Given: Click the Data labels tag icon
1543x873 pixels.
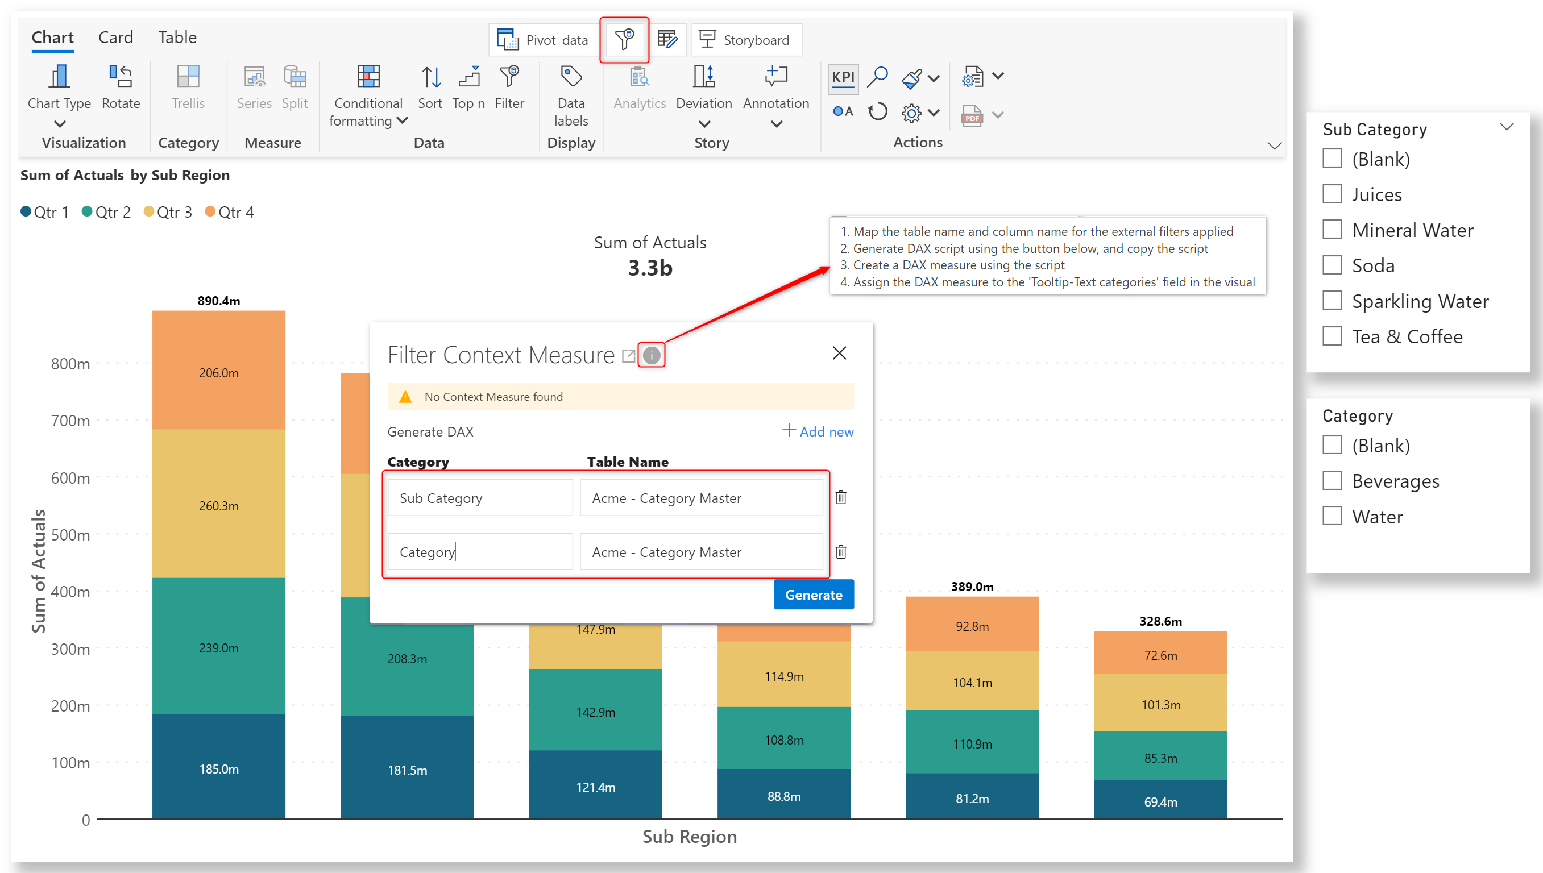Looking at the screenshot, I should 570,77.
